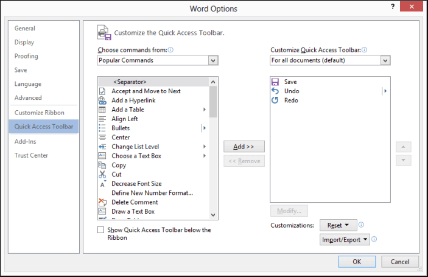Click the Redo arrow icon

click(275, 100)
